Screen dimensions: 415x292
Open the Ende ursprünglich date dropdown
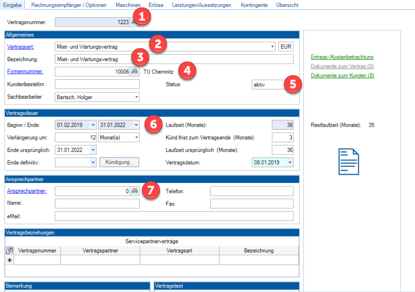tap(93, 150)
